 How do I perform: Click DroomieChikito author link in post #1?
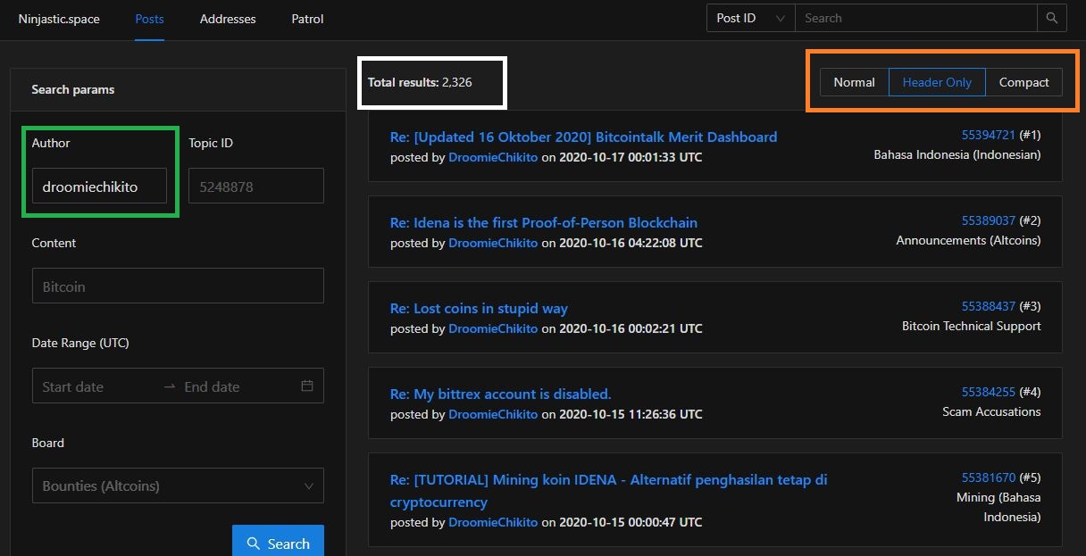pyautogui.click(x=493, y=157)
